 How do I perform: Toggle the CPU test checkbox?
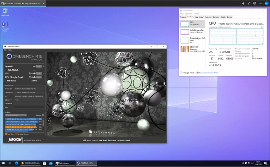click(43, 73)
